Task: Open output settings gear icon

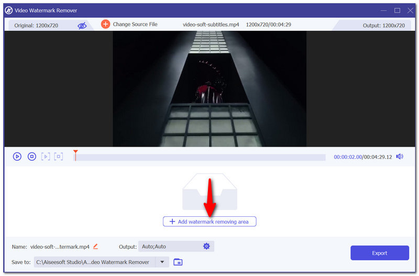Action: 206,246
